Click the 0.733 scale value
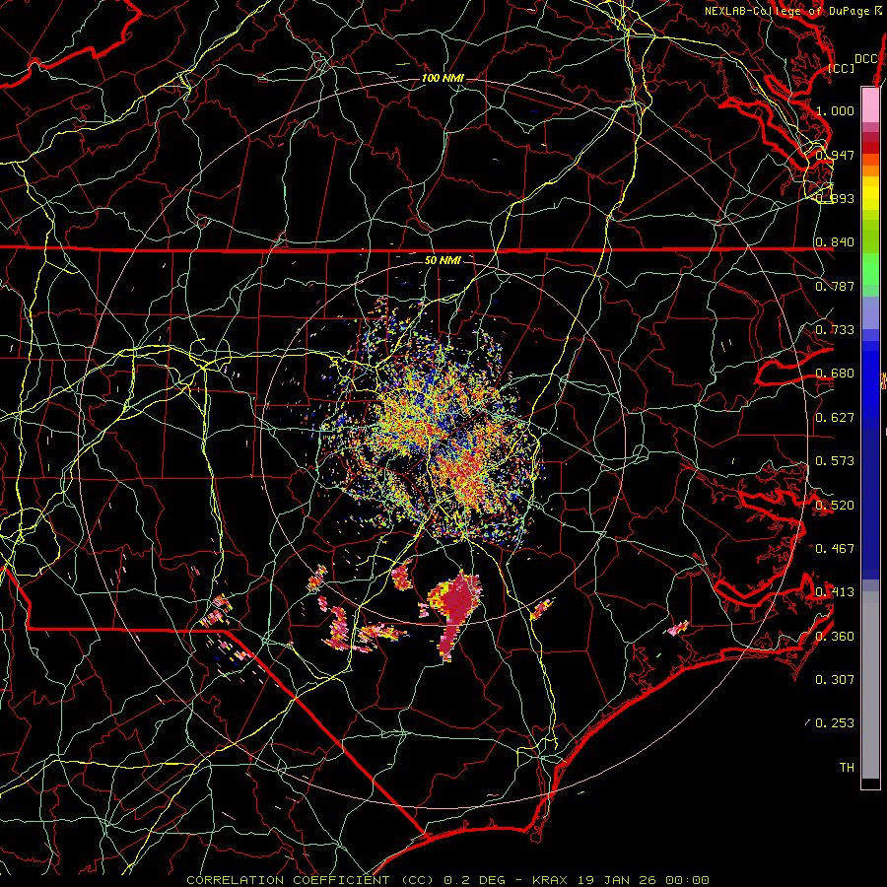This screenshot has width=887, height=887. [x=835, y=330]
